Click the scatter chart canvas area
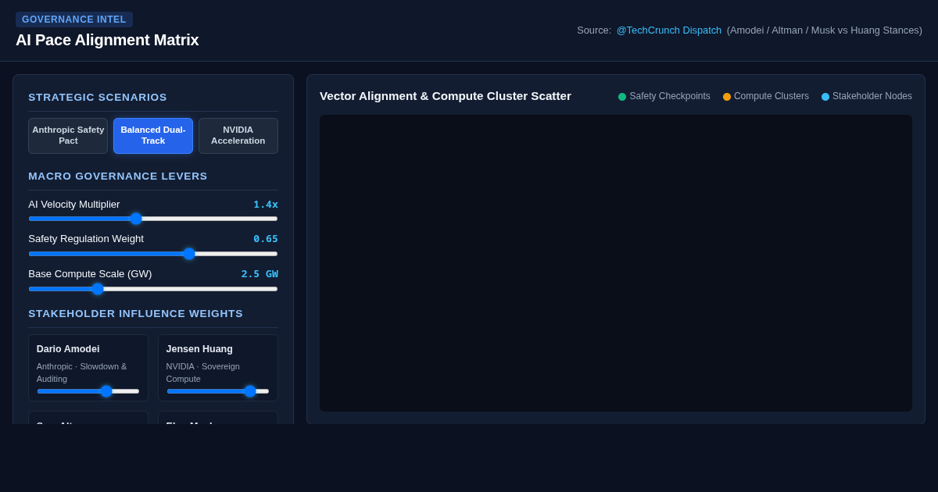Viewport: 938px width, 492px height. point(616,263)
